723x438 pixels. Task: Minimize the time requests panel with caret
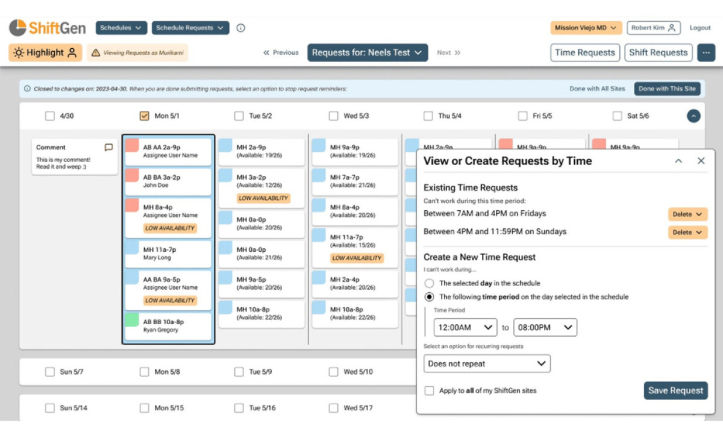tap(678, 161)
